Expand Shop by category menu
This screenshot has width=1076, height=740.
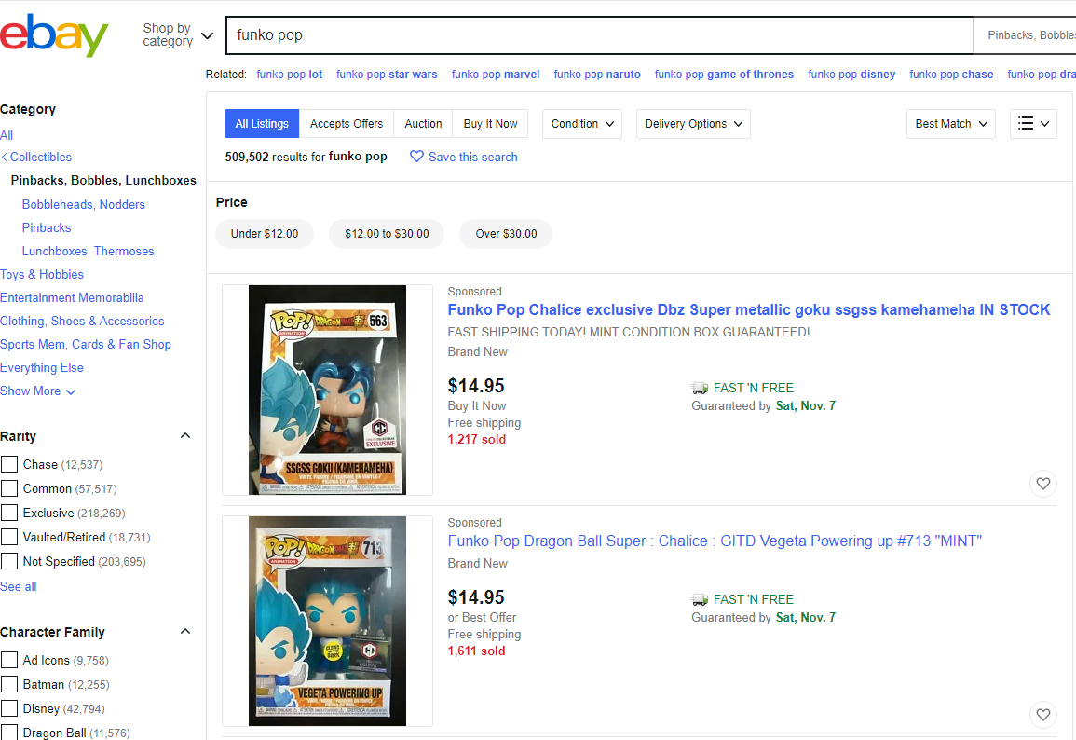(178, 35)
